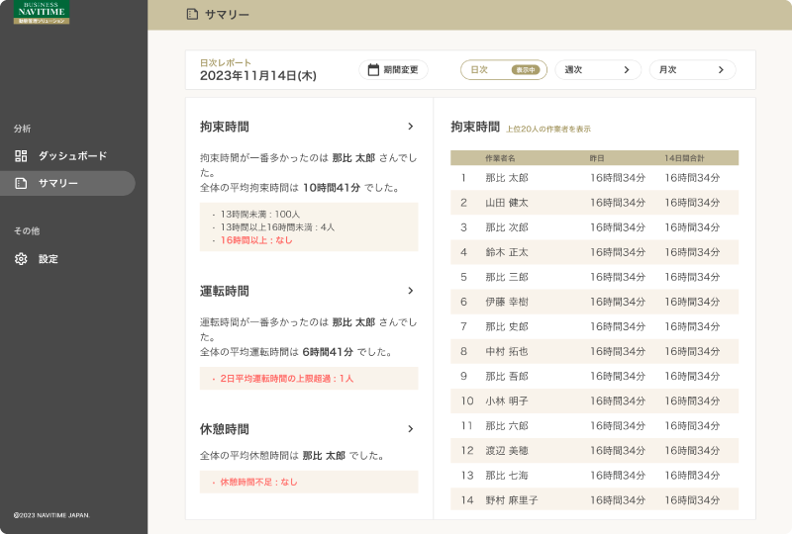Expand the 運転時間 section chevron
The image size is (792, 534).
[x=411, y=290]
